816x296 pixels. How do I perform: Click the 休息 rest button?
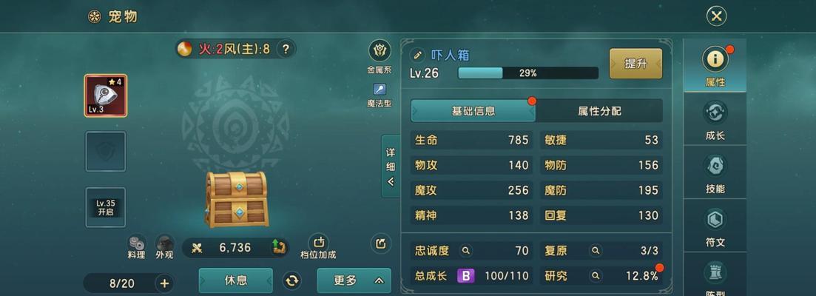(x=236, y=280)
